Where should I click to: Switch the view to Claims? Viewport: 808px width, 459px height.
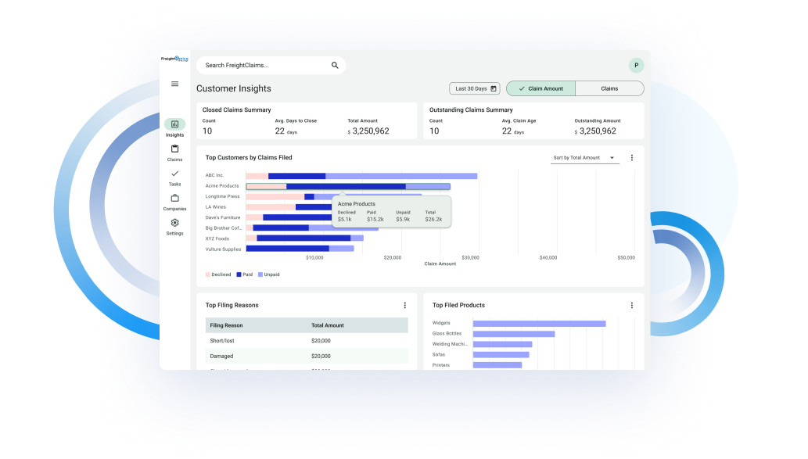coord(609,88)
